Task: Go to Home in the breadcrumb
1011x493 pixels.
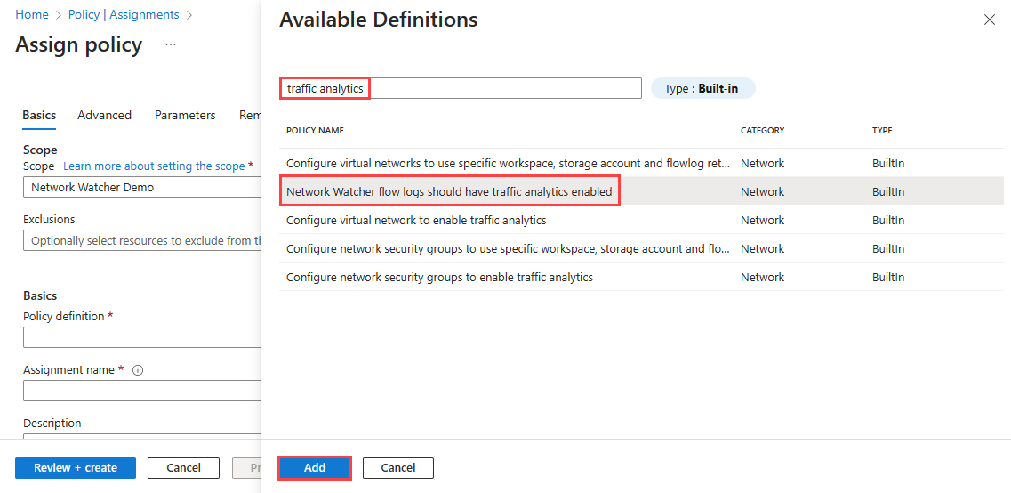Action: click(x=32, y=15)
